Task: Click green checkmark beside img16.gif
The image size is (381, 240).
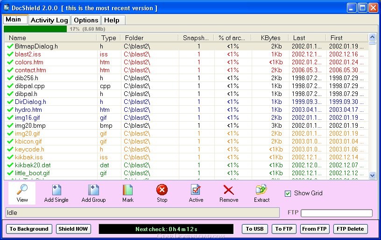Action: (10, 117)
